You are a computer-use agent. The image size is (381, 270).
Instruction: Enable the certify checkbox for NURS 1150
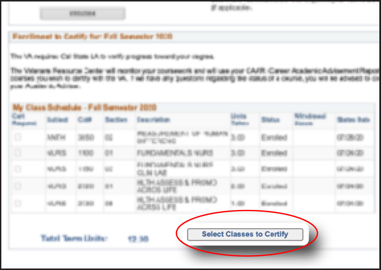18,169
